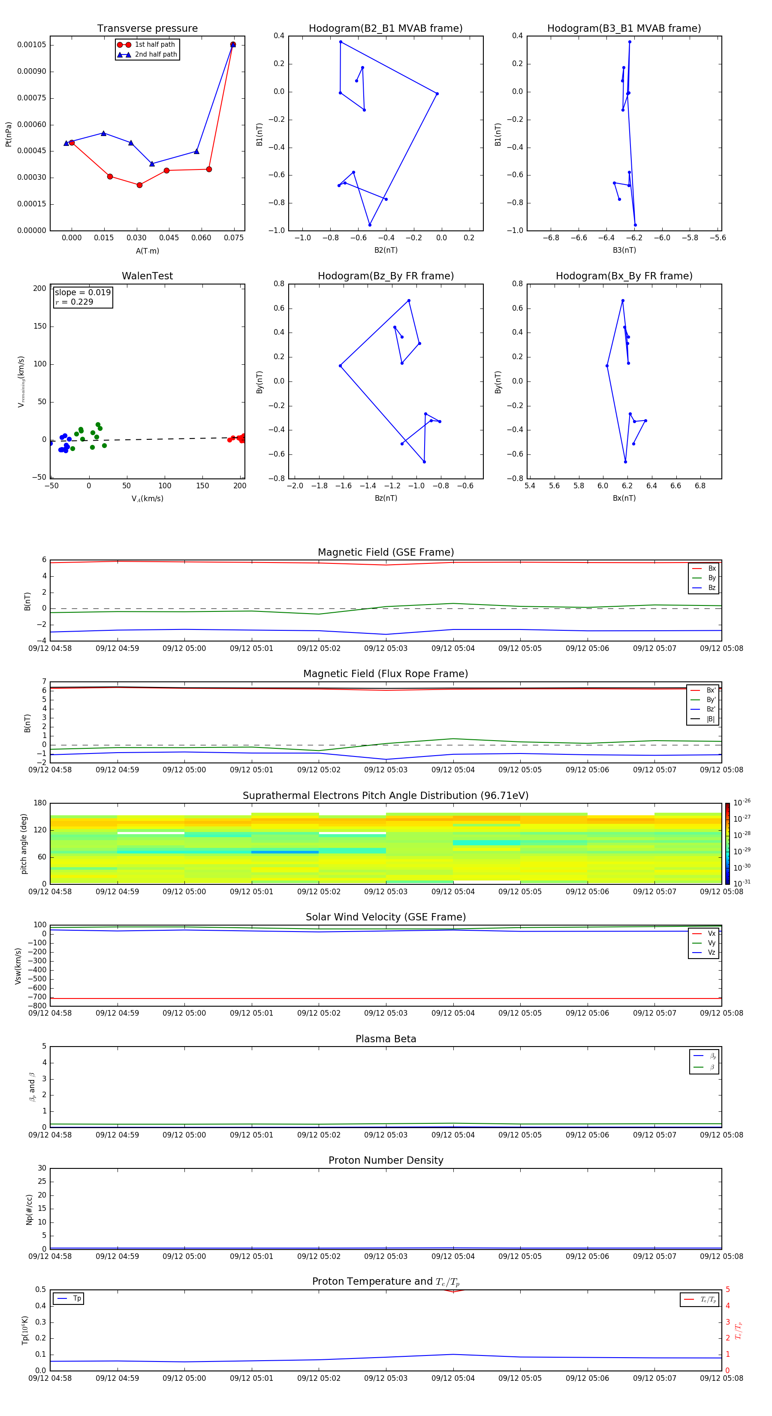Image resolution: width=772 pixels, height=1416 pixels.
Task: Click the "Bx'" legend entry in Flux Rope plot
Action: [703, 690]
